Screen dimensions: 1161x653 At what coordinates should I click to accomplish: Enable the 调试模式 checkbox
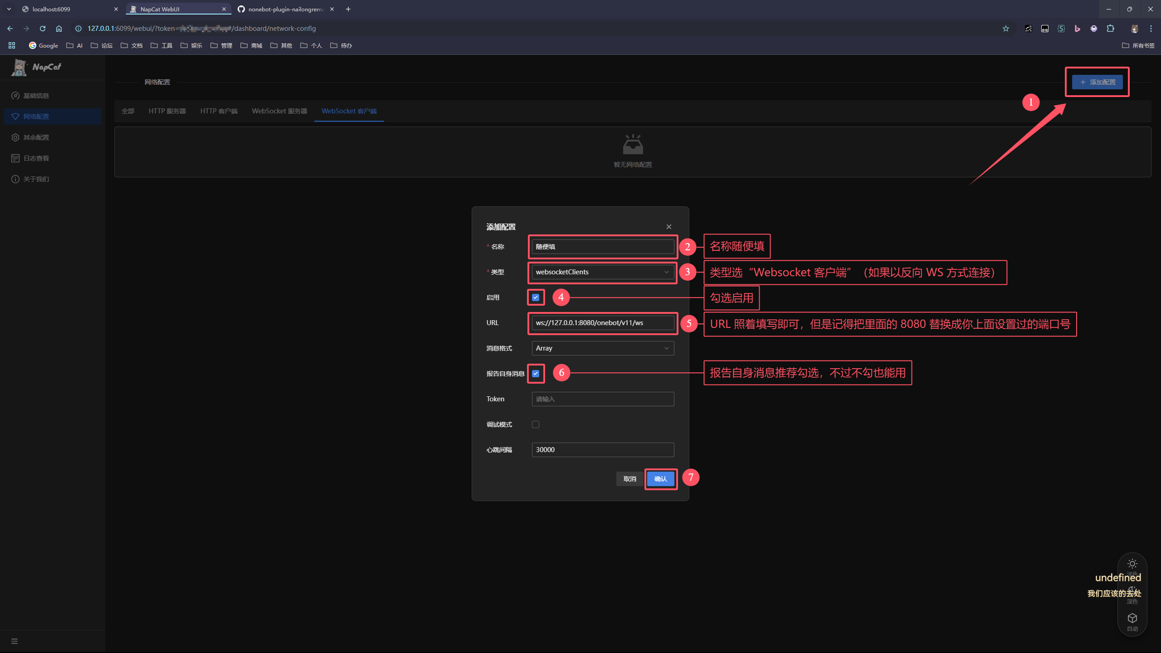tap(536, 424)
